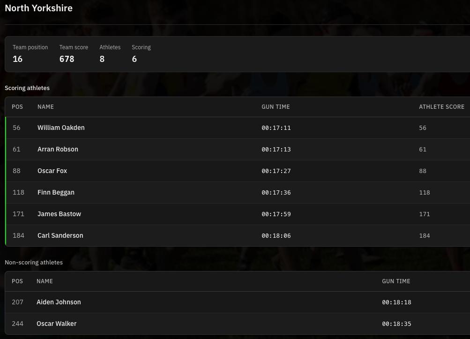Screen dimensions: 470x339
Task: Click non-scoring athlete Aiden Johnson
Action: click(59, 302)
